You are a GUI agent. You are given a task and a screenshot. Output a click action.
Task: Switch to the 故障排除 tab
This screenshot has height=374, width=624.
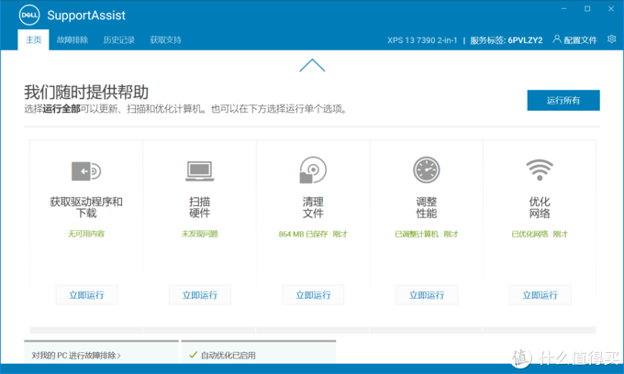point(72,40)
